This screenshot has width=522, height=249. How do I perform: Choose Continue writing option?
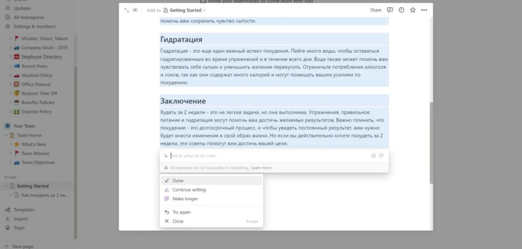click(211, 190)
